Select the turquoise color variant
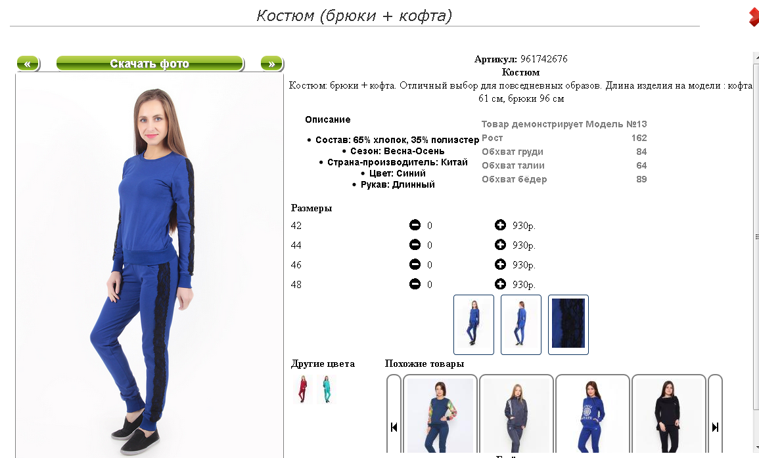Image resolution: width=759 pixels, height=458 pixels. pyautogui.click(x=326, y=389)
